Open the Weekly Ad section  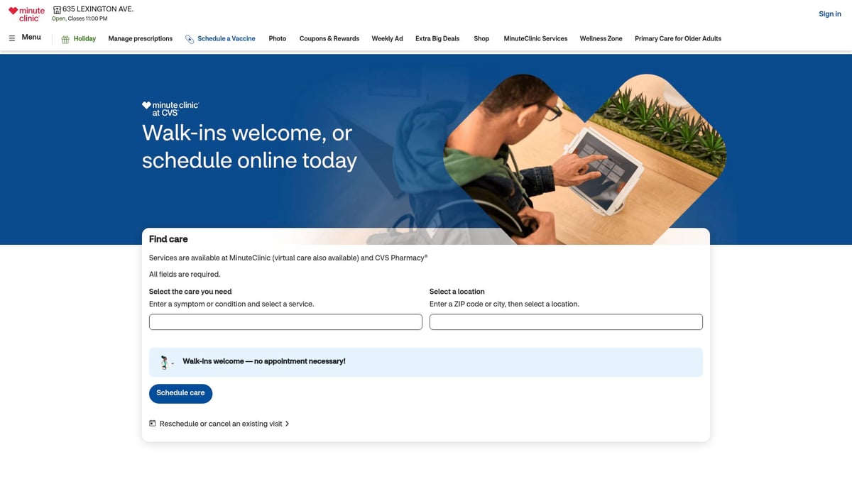[387, 38]
